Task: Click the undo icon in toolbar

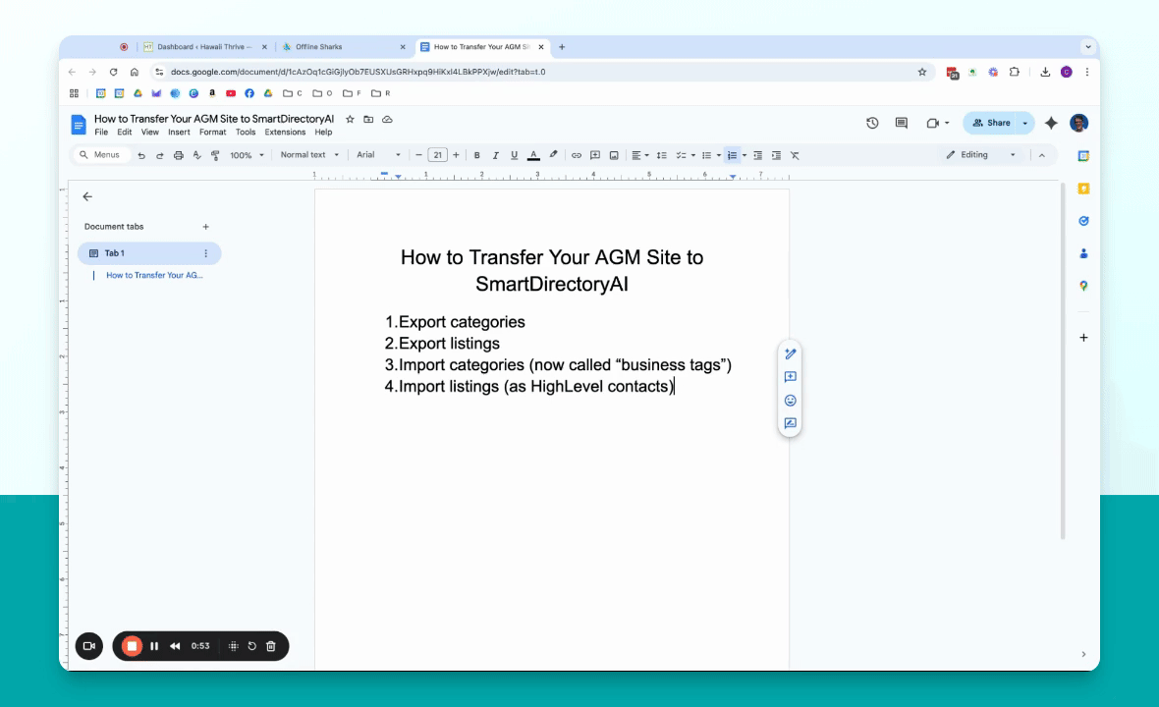Action: click(141, 155)
